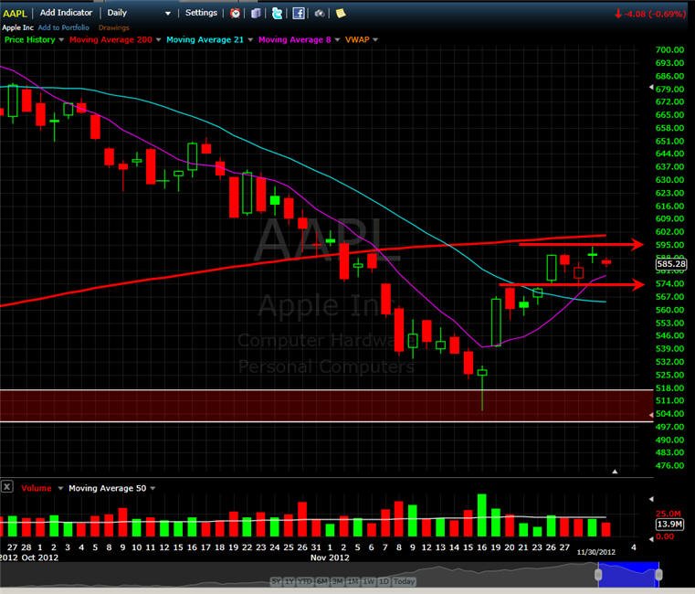Click the axis marker triangle beside 679.00
Image resolution: width=695 pixels, height=594 pixels.
[651, 88]
